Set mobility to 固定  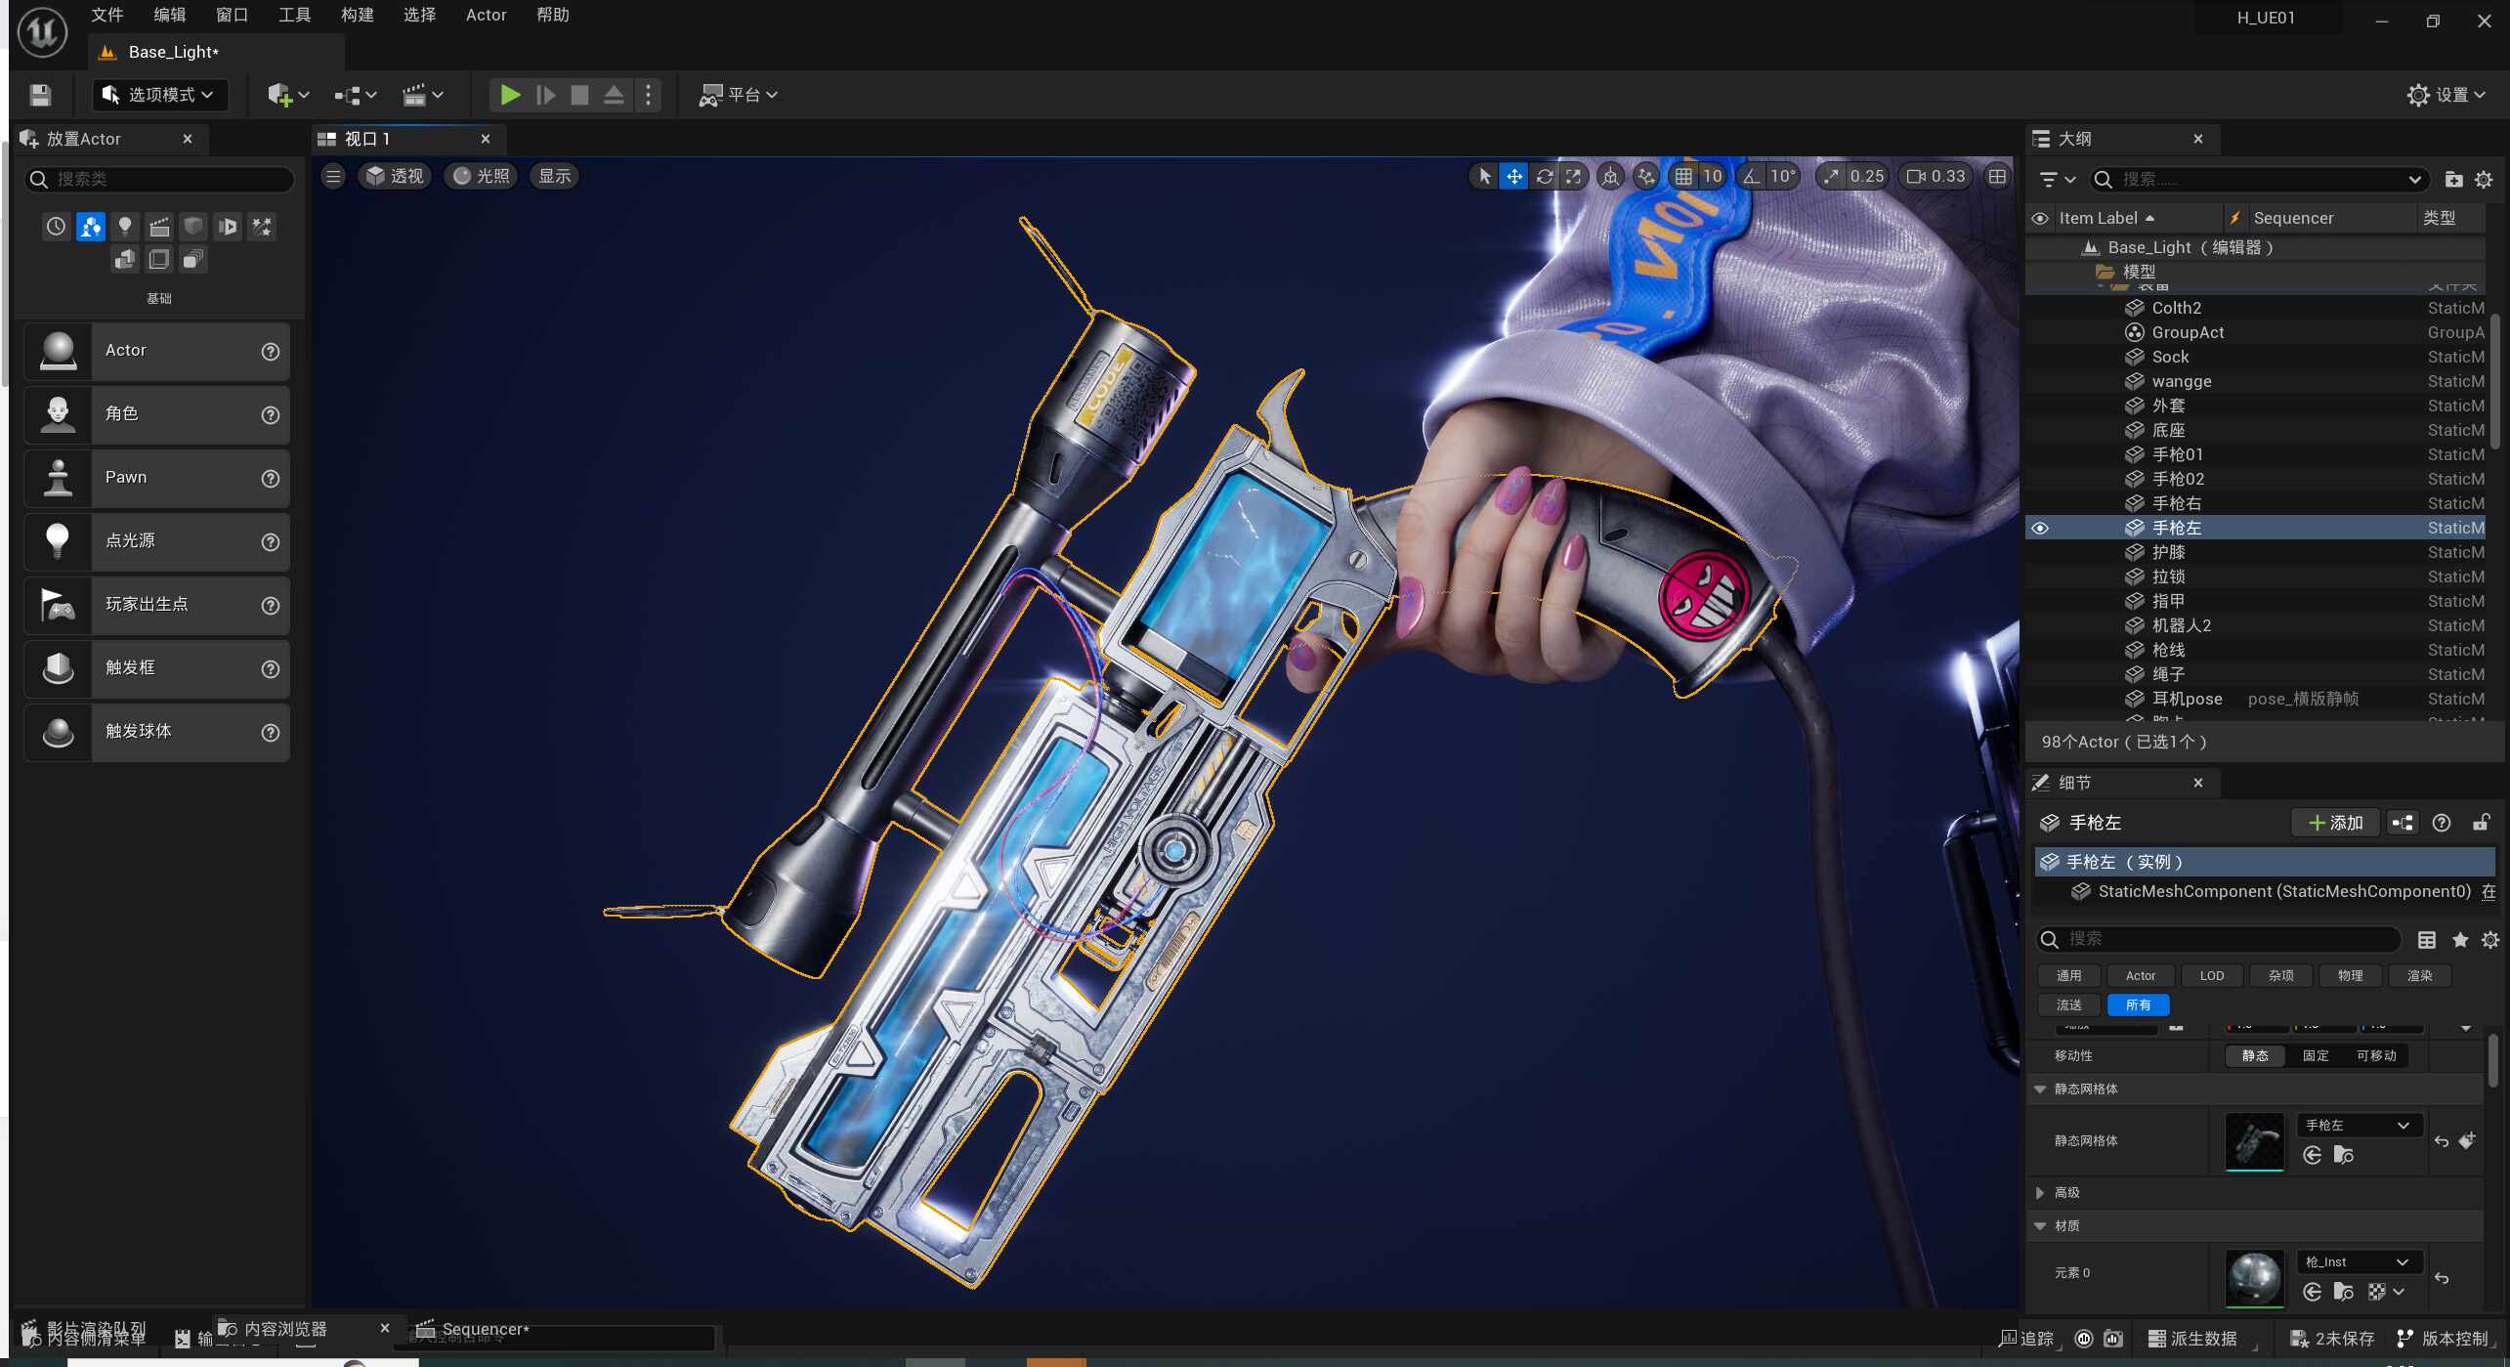pyautogui.click(x=2316, y=1056)
